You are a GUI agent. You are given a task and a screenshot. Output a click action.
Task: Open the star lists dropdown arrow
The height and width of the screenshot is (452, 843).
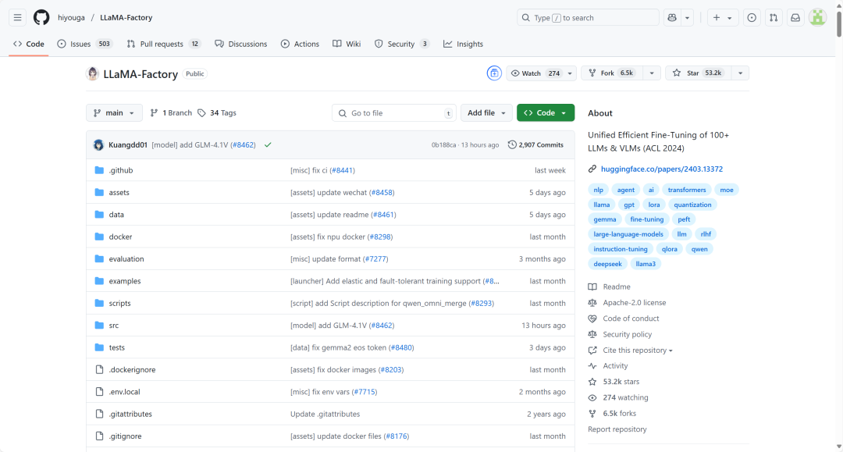(x=739, y=73)
